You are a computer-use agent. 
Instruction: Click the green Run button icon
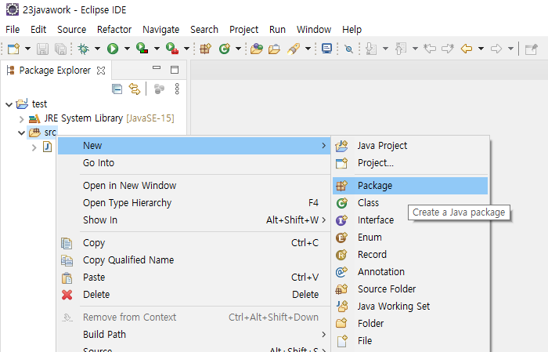pyautogui.click(x=113, y=49)
